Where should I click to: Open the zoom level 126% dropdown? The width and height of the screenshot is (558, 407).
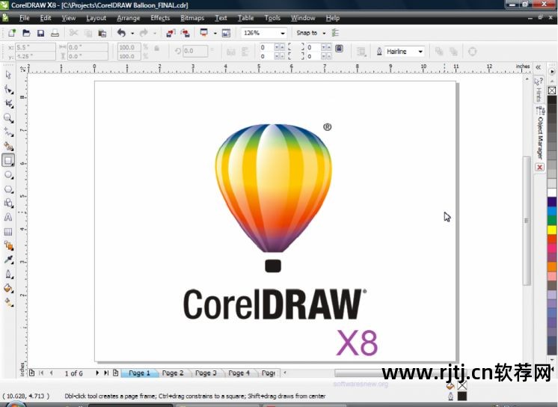tap(283, 33)
